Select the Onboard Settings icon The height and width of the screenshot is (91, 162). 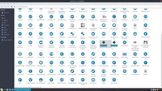tap(72, 34)
